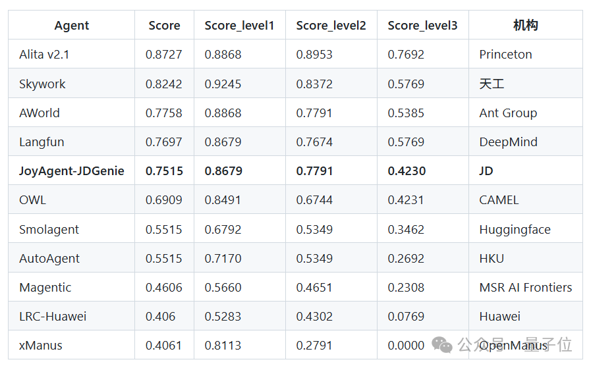Select the Smolagent agent cell
The height and width of the screenshot is (368, 591).
tap(72, 229)
